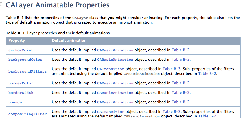The width and height of the screenshot is (243, 118).
Task: Open the backgroundColor property link
Action: 25,60
